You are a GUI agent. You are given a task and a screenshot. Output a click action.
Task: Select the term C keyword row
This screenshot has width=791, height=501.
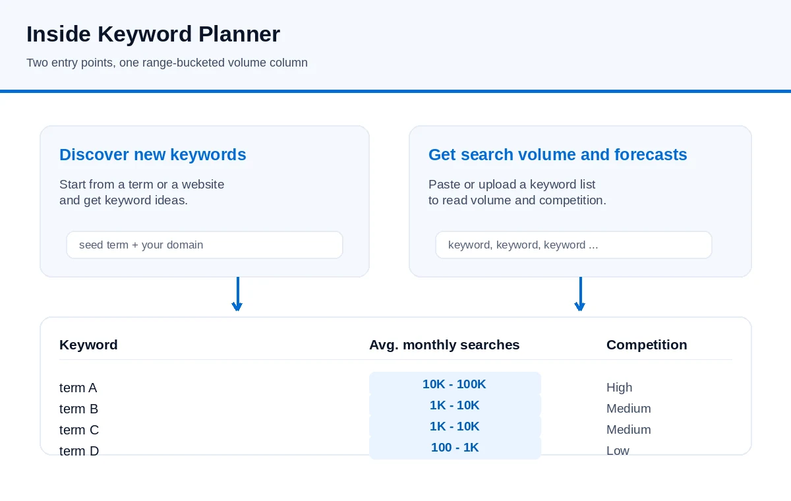coord(395,429)
